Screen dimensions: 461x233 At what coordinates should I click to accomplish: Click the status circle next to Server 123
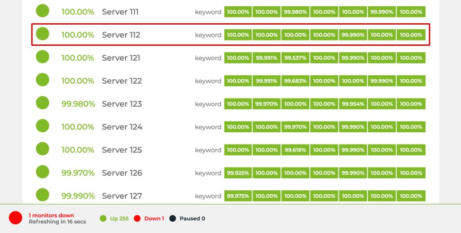click(x=42, y=103)
